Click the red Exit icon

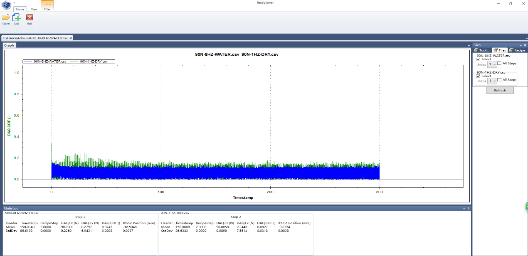(x=30, y=18)
